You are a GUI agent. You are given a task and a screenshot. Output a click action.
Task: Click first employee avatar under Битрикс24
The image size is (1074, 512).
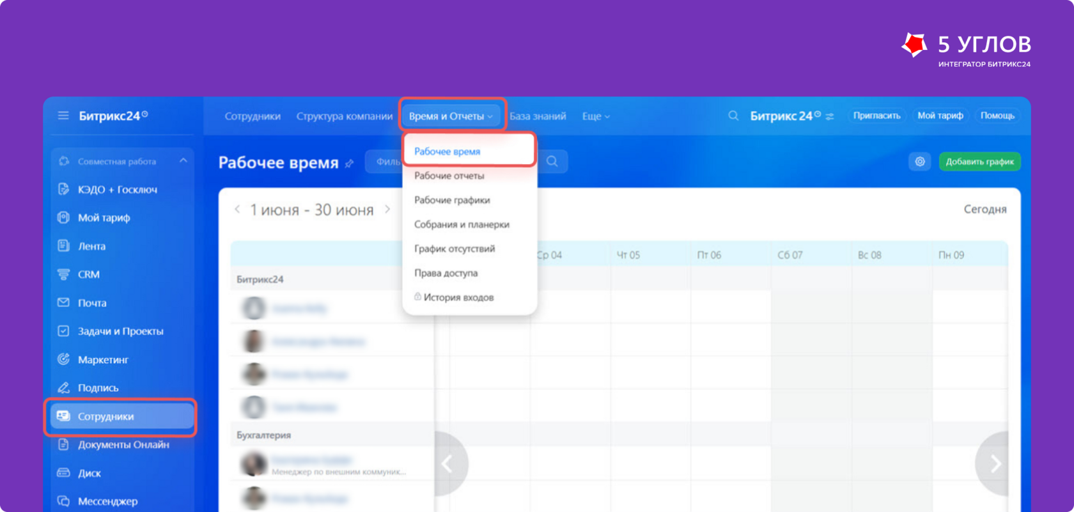[x=254, y=308]
